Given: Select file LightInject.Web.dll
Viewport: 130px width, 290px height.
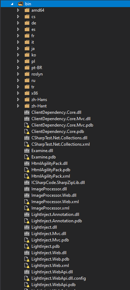Looking at the screenshot, I should [49, 253].
